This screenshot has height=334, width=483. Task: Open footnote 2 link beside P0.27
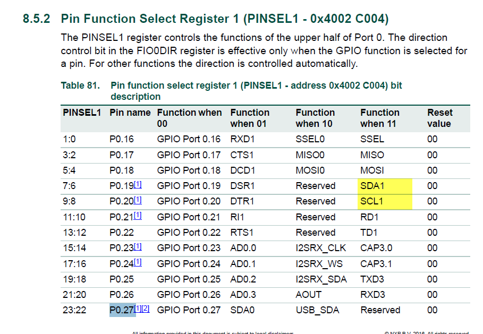pos(146,309)
